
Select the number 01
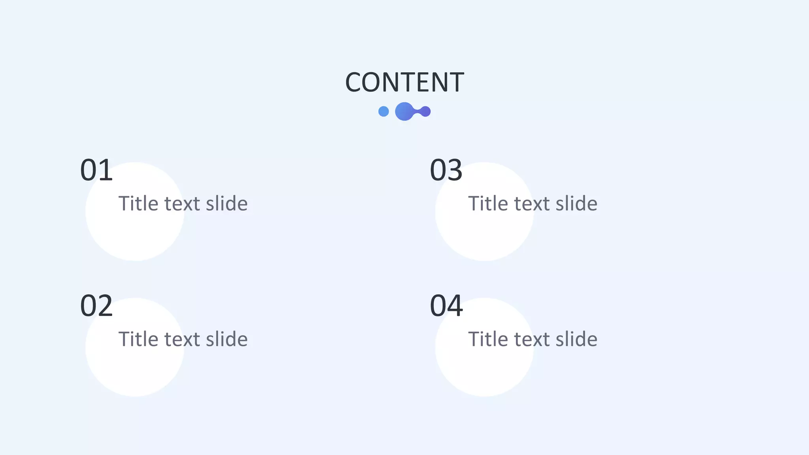[x=96, y=170]
